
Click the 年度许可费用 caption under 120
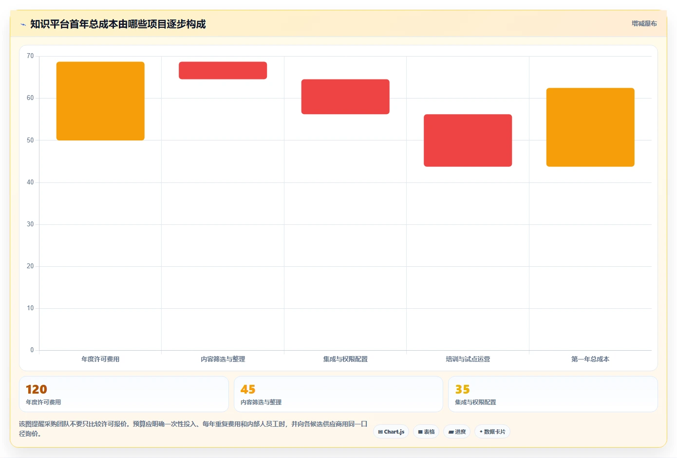[x=43, y=402]
